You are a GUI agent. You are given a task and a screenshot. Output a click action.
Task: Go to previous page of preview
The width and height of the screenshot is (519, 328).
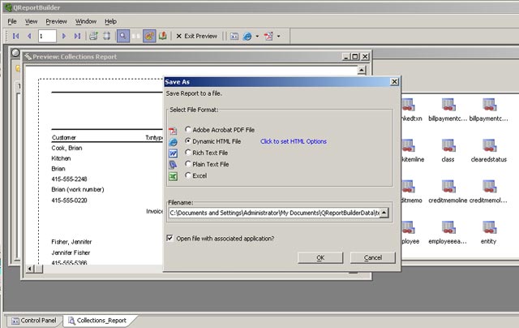(29, 36)
